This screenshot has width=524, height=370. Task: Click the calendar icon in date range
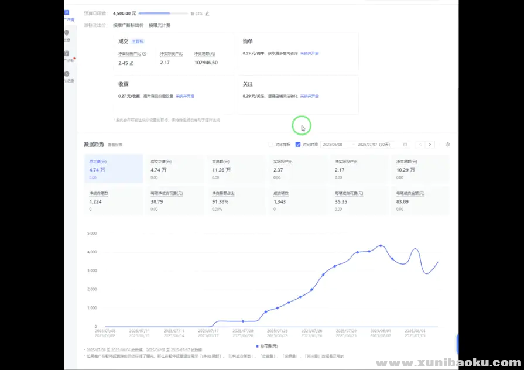point(405,144)
